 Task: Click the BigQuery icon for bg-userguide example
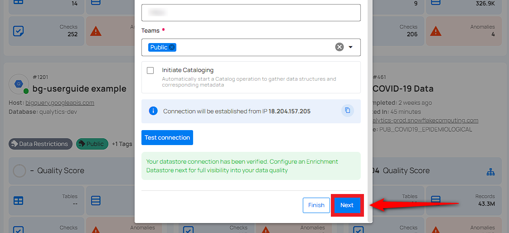tap(19, 84)
